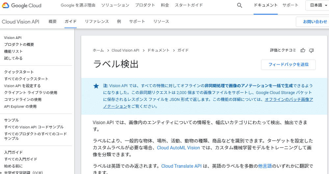This screenshot has width=329, height=174.
Task: Open クライアント ライブラリの使用 sidebar link
Action: pyautogui.click(x=31, y=93)
